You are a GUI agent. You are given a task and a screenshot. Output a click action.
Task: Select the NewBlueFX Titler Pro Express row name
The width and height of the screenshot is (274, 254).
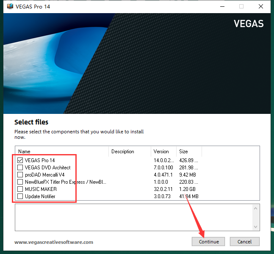[x=66, y=182]
